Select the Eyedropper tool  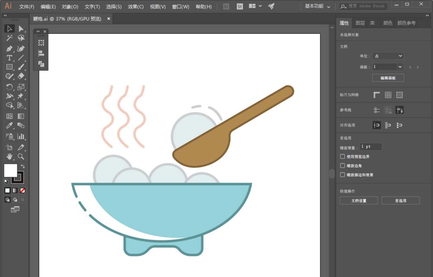click(x=10, y=126)
